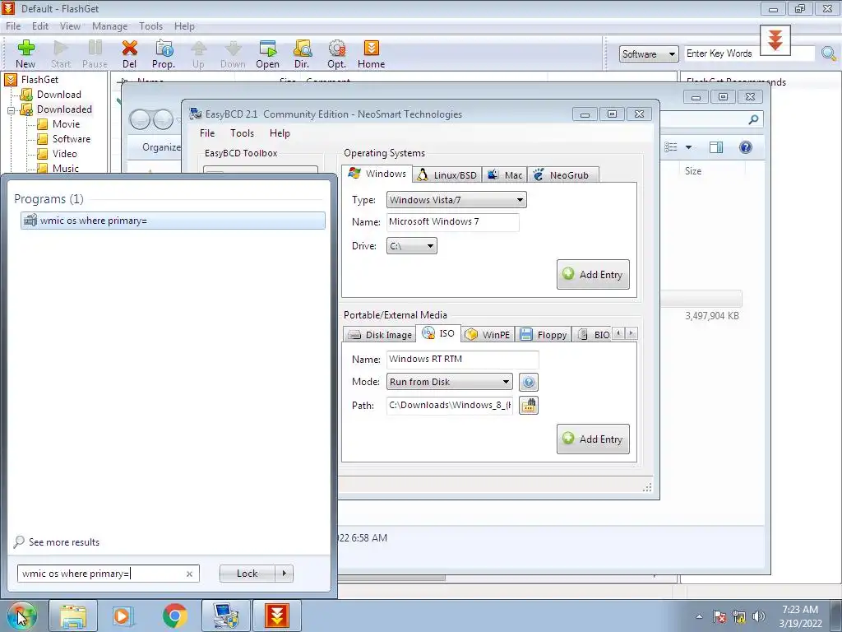Open the EasyBCD Tools menu
Screen dimensions: 842x632
[x=243, y=133]
